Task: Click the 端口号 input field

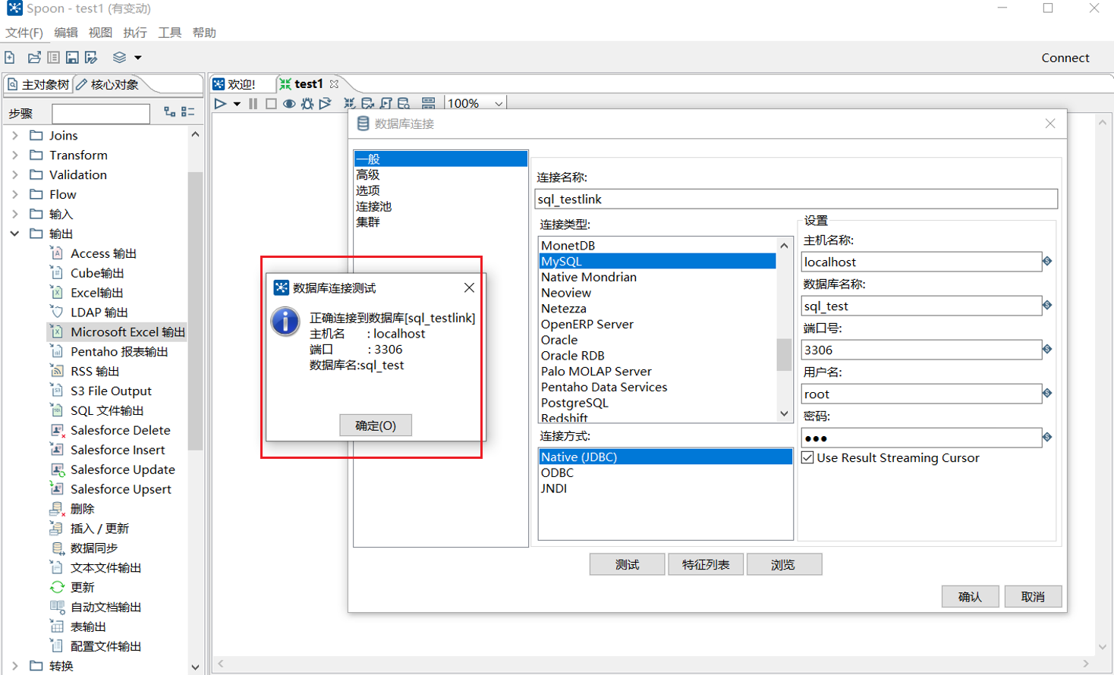Action: (x=921, y=350)
